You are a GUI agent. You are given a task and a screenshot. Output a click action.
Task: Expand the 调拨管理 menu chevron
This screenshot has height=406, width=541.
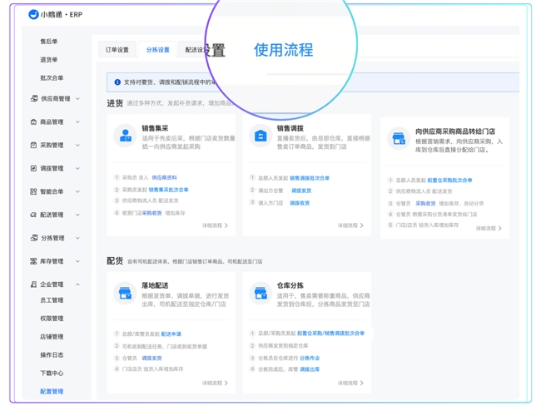click(78, 169)
